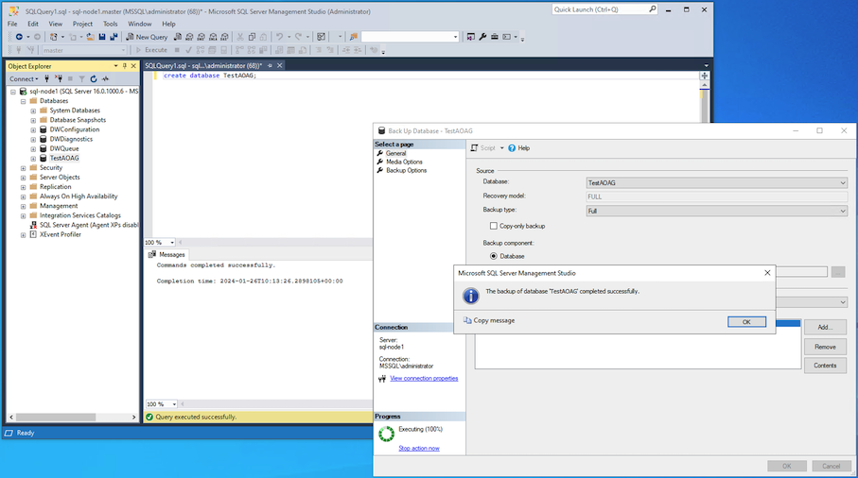Click inside the Quick Launch search field

tap(599, 9)
